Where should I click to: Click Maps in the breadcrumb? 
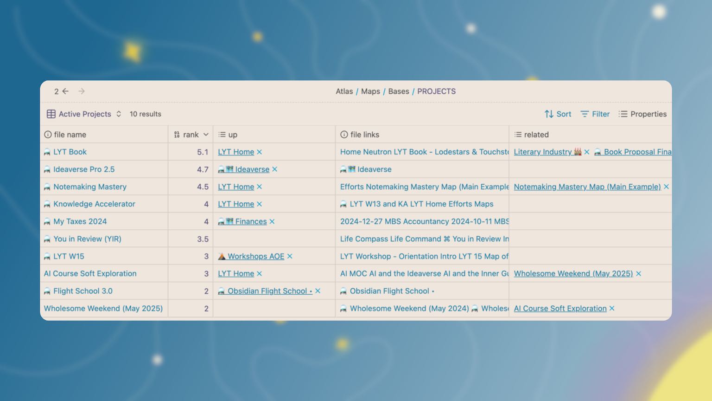tap(370, 91)
